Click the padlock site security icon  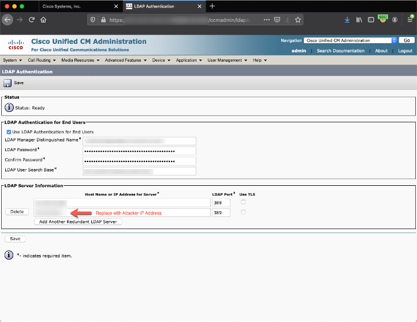click(103, 20)
